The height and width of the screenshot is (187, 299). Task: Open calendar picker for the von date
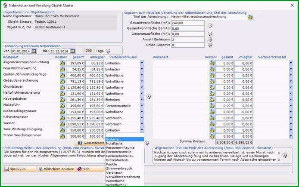click(x=34, y=51)
